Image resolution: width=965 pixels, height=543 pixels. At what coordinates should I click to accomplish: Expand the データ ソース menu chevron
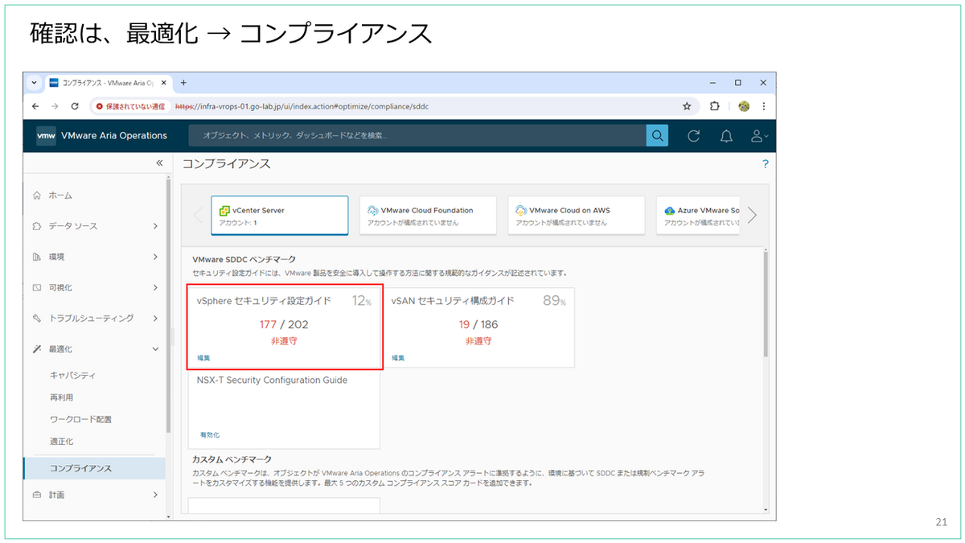click(156, 226)
